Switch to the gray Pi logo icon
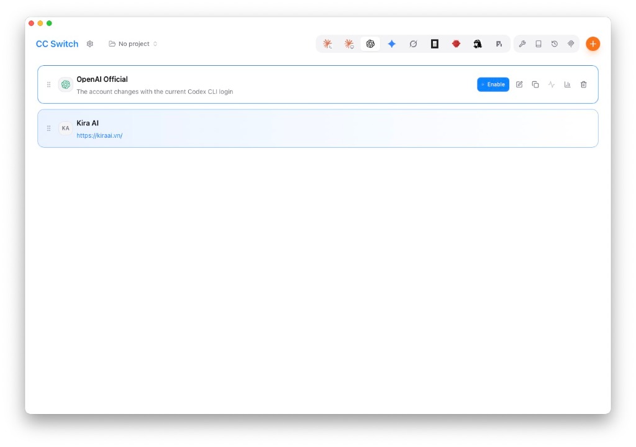636x447 pixels. pos(499,44)
